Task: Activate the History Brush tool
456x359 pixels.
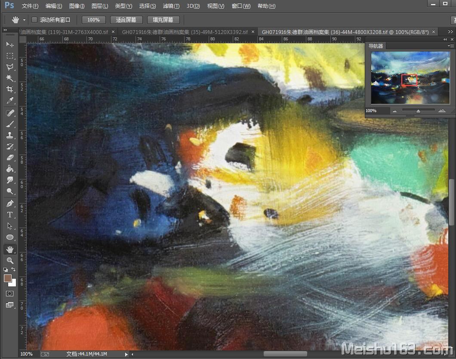Action: click(10, 146)
